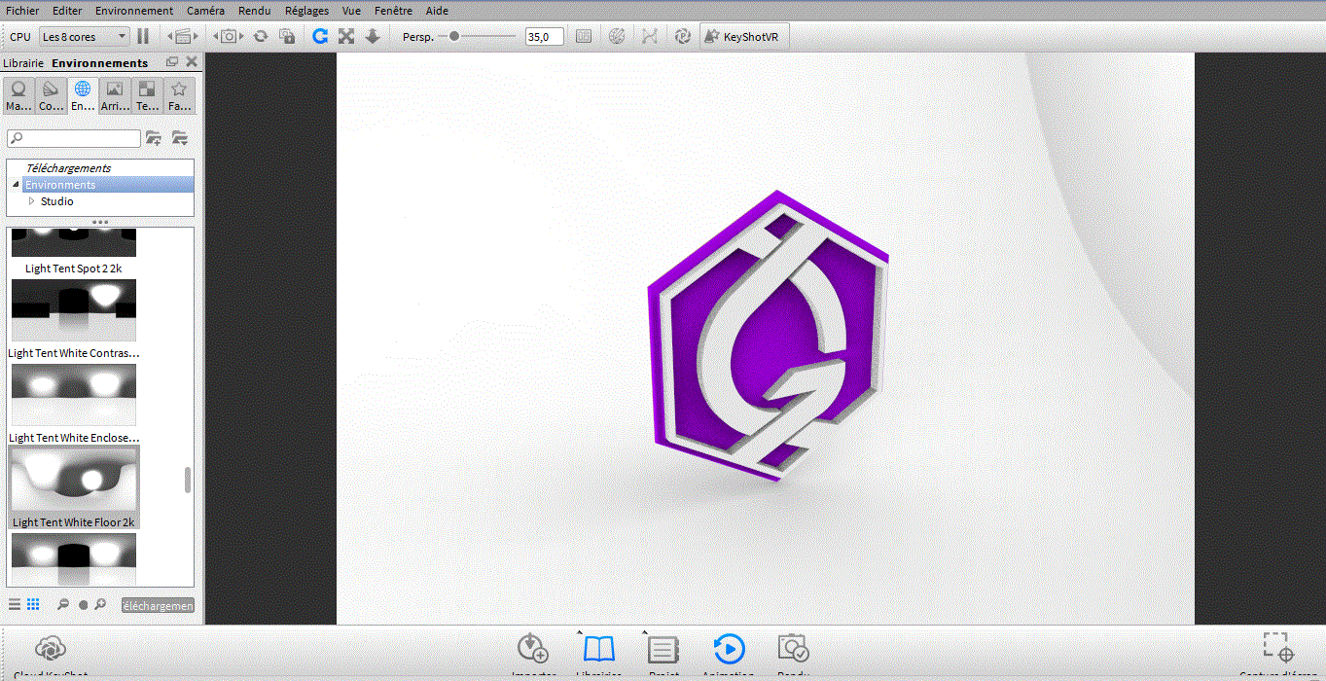Select the blue Tumble rotation tool
Image resolution: width=1326 pixels, height=681 pixels.
tap(319, 36)
